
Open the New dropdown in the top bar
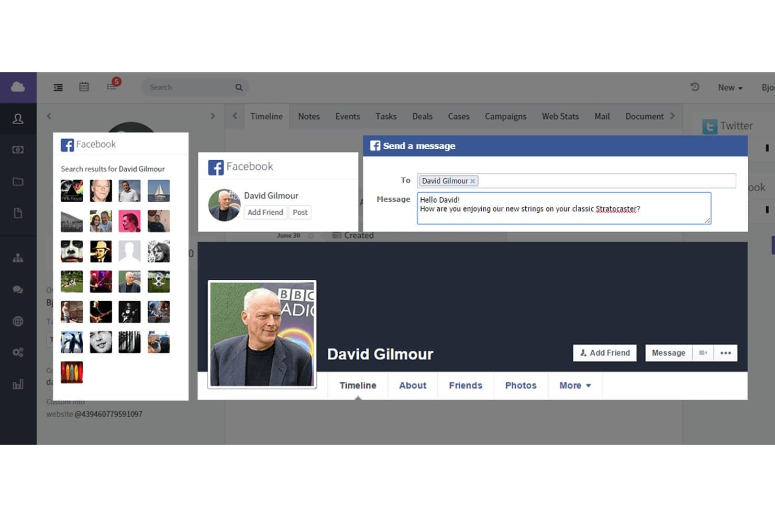(x=730, y=87)
